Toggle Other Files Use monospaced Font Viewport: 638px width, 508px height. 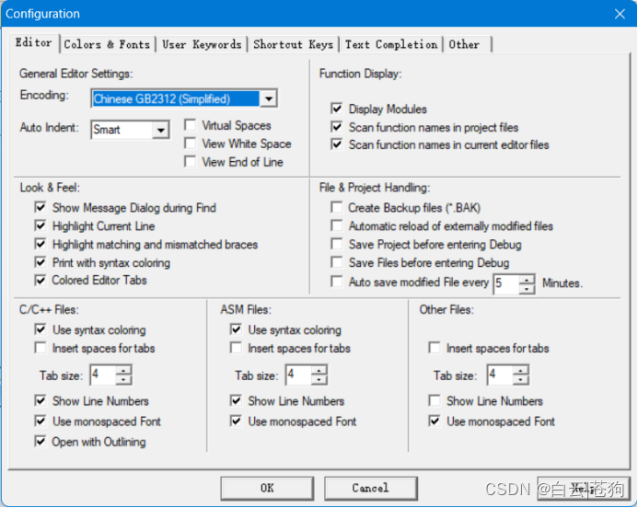435,421
